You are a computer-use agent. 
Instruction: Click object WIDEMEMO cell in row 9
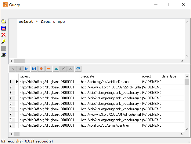pos(151,125)
